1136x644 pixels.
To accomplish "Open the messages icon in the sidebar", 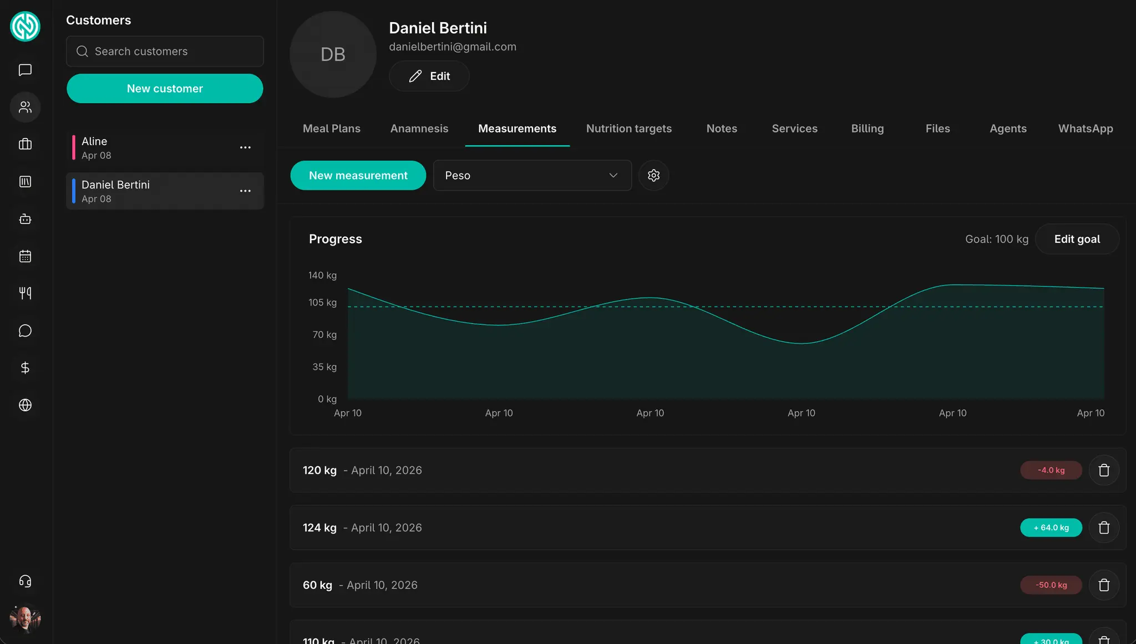I will click(25, 70).
